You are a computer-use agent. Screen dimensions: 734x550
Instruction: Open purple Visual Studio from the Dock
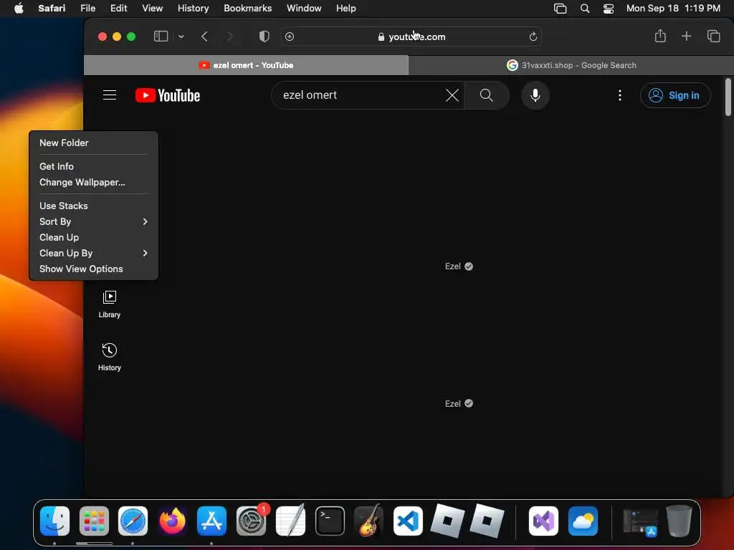coord(543,521)
